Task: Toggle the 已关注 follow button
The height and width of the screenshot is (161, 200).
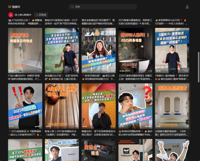Action: [x=41, y=15]
